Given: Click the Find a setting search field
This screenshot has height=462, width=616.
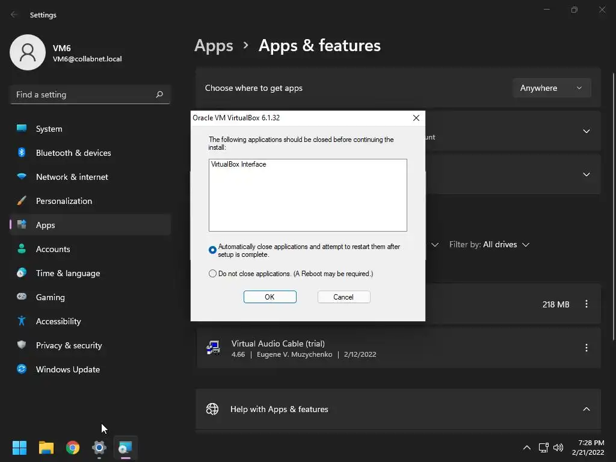Looking at the screenshot, I should pos(83,94).
